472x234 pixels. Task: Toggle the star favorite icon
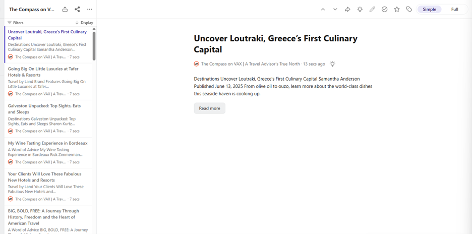click(397, 10)
